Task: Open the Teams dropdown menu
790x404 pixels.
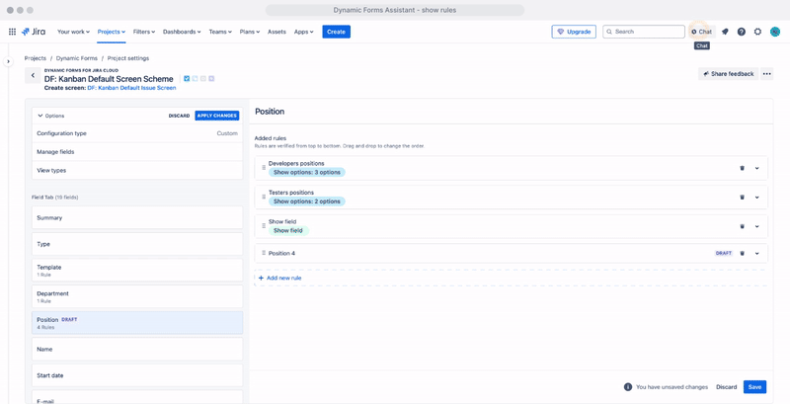Action: click(x=220, y=32)
